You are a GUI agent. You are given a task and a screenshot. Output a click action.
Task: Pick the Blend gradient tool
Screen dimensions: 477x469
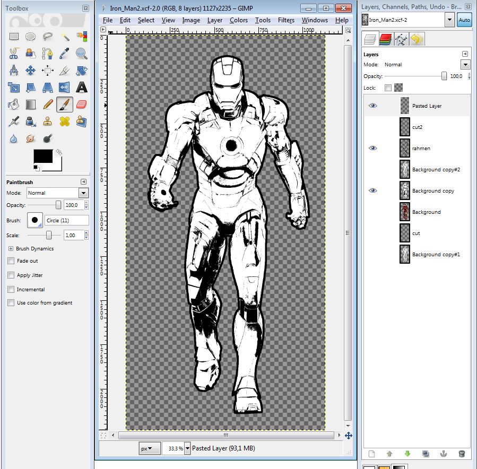[x=30, y=105]
